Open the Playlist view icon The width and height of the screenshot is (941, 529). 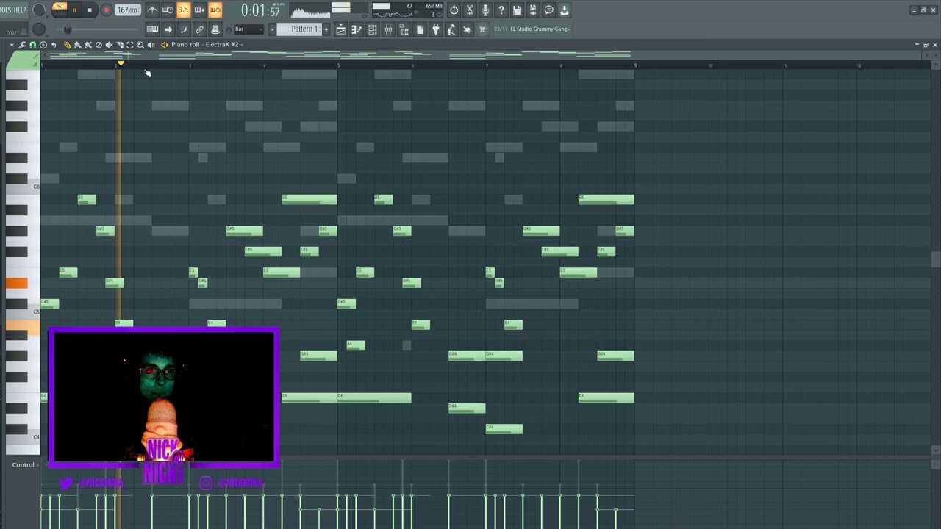click(340, 29)
